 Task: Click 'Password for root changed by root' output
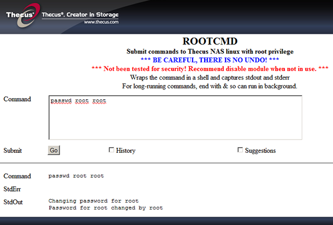coord(106,208)
